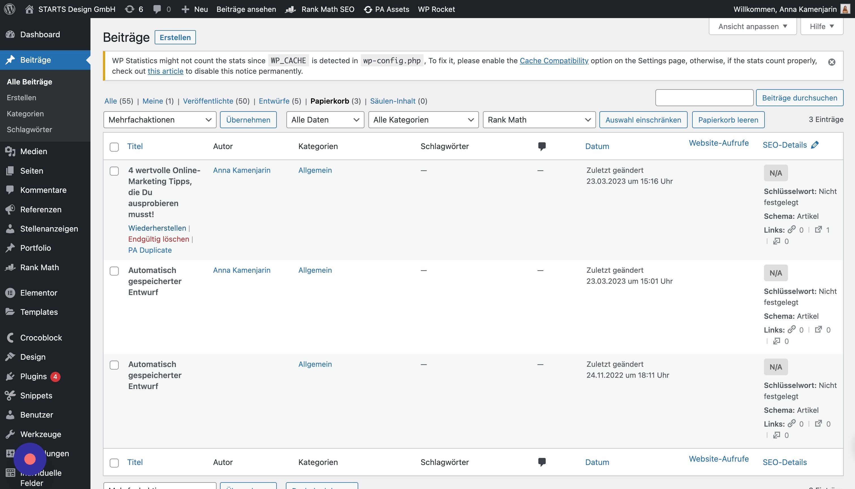Expand the Ansicht anpassen panel
855x489 pixels.
752,26
